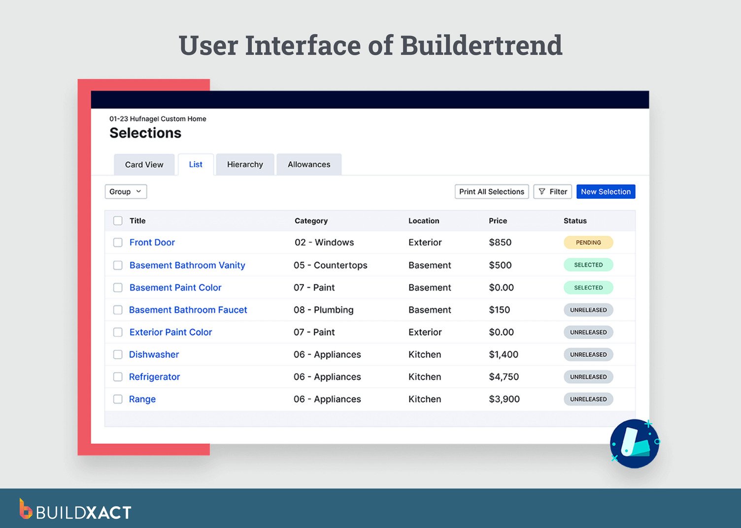Click UNRELEASED badge in Dishwasher row
The height and width of the screenshot is (528, 741).
(x=588, y=354)
